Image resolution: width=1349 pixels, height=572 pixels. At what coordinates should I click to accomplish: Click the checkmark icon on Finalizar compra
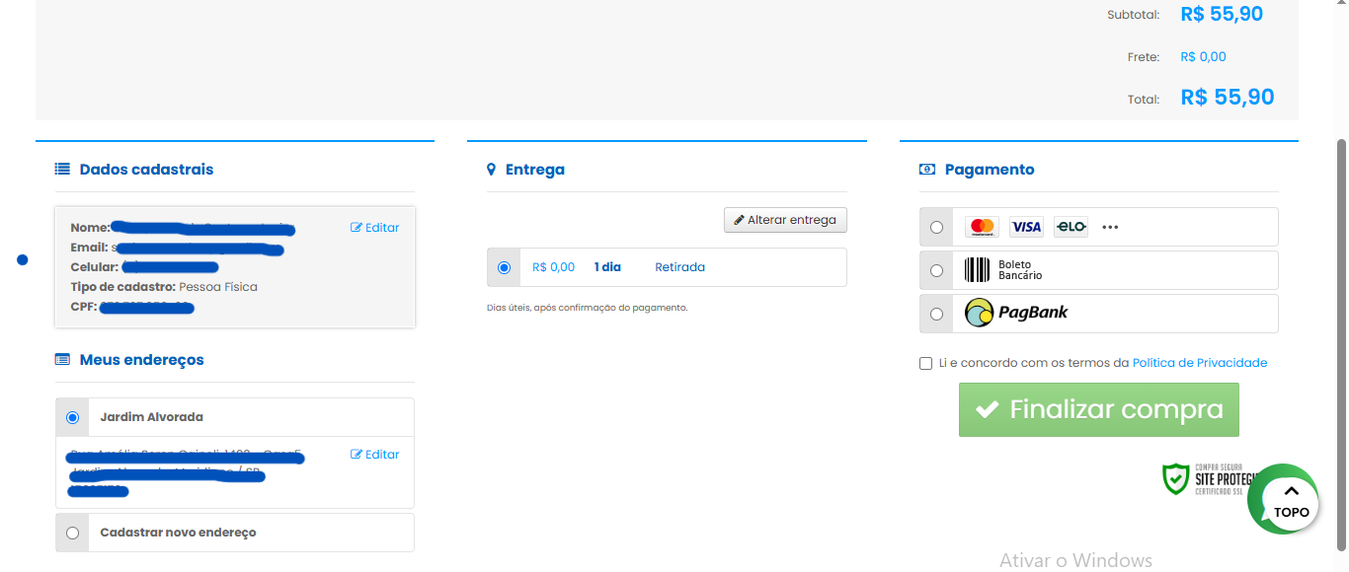tap(987, 409)
